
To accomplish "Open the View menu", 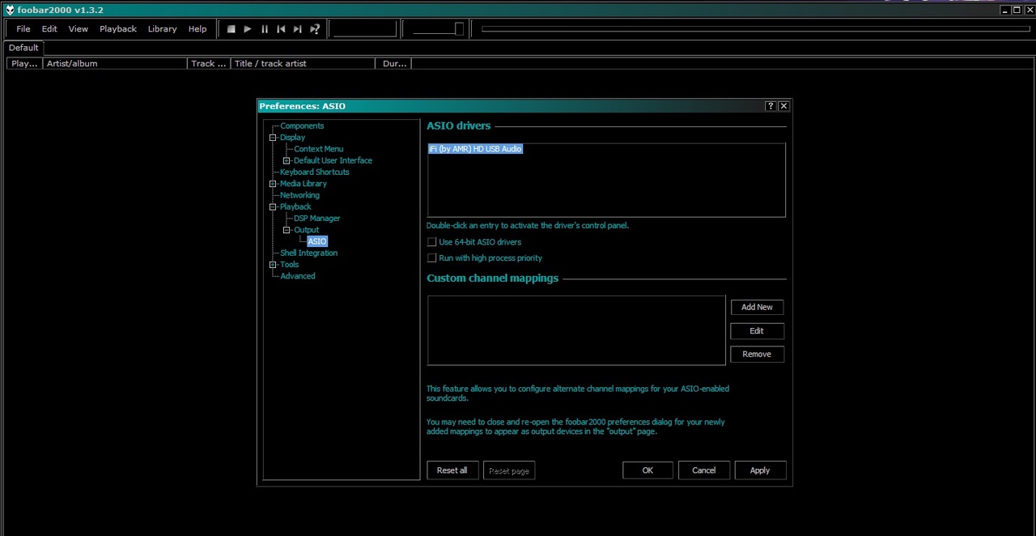I will 79,29.
